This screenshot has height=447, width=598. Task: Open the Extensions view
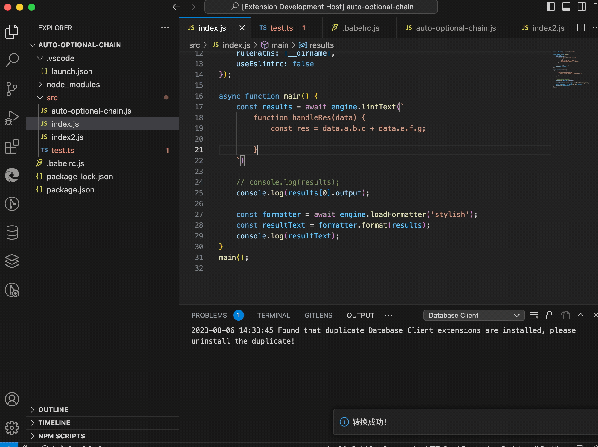[x=12, y=146]
